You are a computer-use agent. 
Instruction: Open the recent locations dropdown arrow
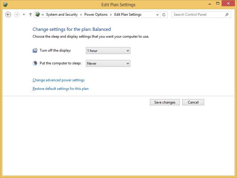pos(24,15)
